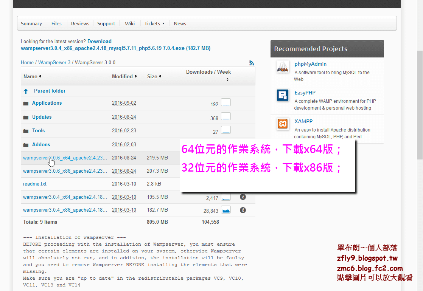Open the Applications folder
423x291 pixels.
47,103
